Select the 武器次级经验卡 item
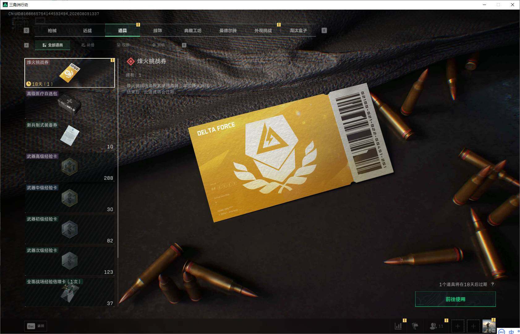Viewport: 520px width, 334px height. click(70, 261)
